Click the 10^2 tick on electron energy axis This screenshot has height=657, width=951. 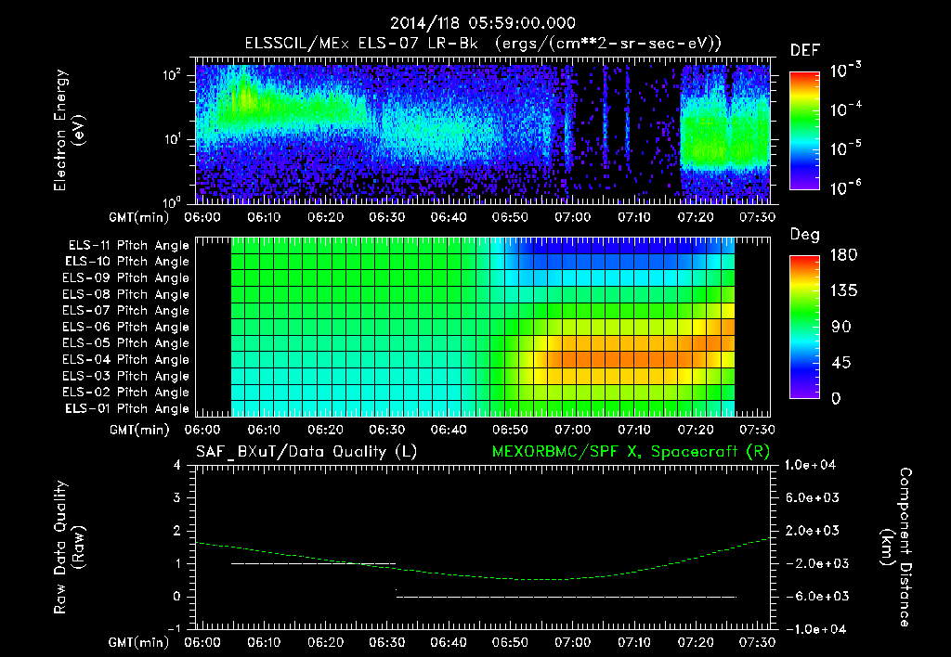pos(172,74)
